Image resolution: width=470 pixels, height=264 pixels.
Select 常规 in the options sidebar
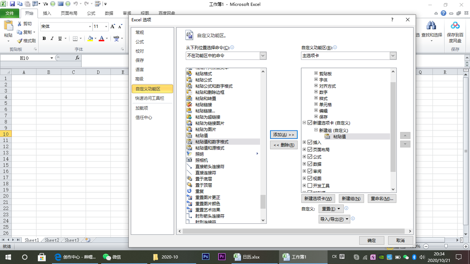[140, 32]
